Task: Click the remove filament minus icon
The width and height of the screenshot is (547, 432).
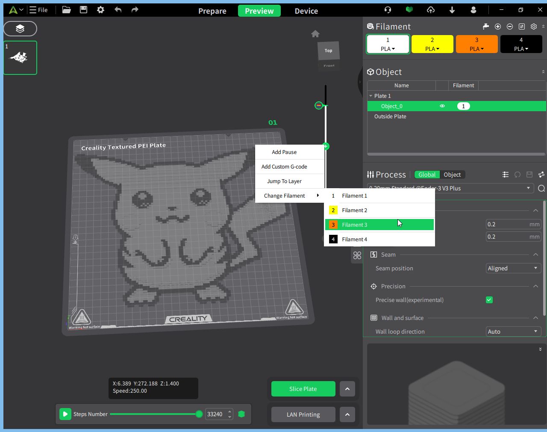Action: [510, 27]
